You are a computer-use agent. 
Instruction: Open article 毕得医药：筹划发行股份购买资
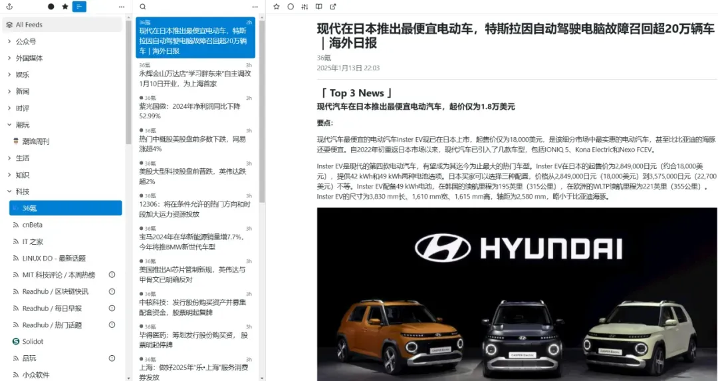point(195,336)
